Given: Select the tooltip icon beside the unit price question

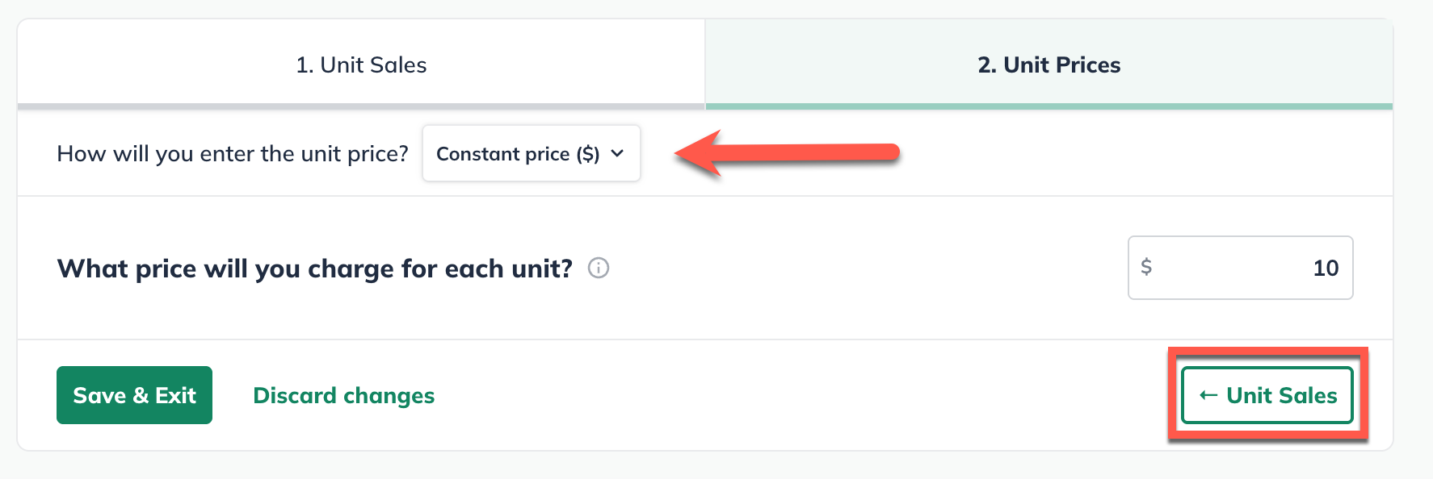Looking at the screenshot, I should pyautogui.click(x=597, y=269).
